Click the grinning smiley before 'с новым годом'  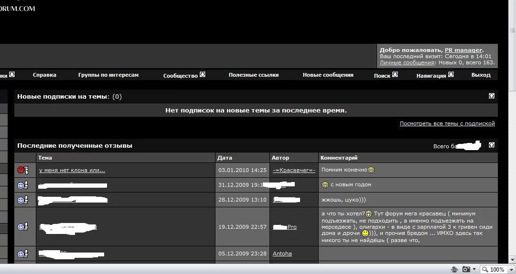tap(325, 185)
